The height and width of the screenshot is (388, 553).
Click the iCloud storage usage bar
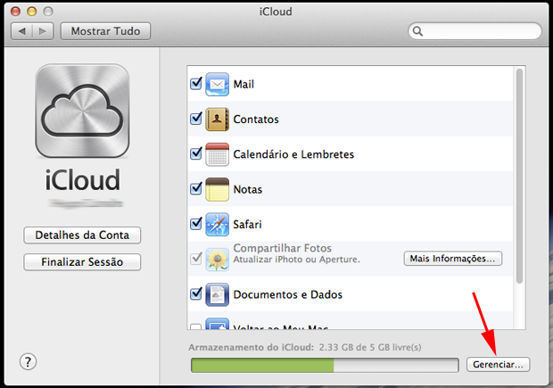[x=325, y=365]
